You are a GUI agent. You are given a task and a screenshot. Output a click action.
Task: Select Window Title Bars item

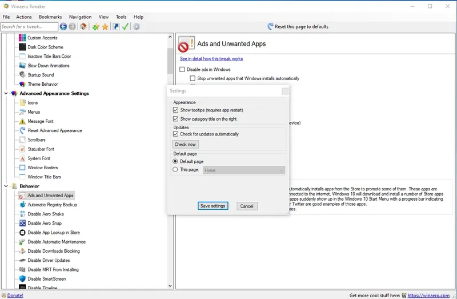tap(45, 177)
